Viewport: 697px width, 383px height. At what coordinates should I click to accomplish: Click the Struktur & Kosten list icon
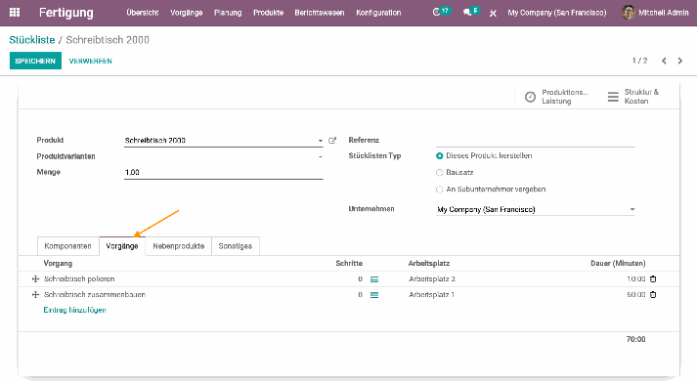click(613, 97)
